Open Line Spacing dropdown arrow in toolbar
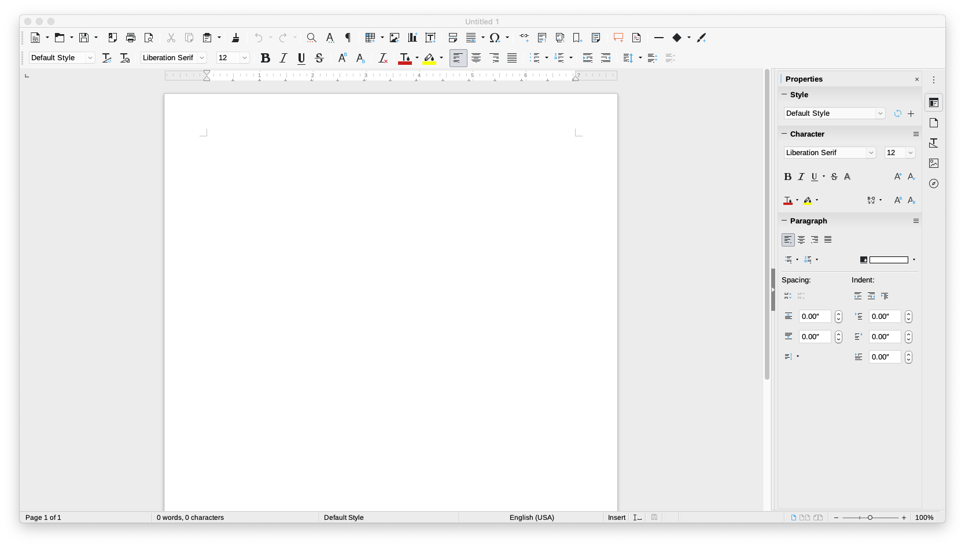 [640, 58]
